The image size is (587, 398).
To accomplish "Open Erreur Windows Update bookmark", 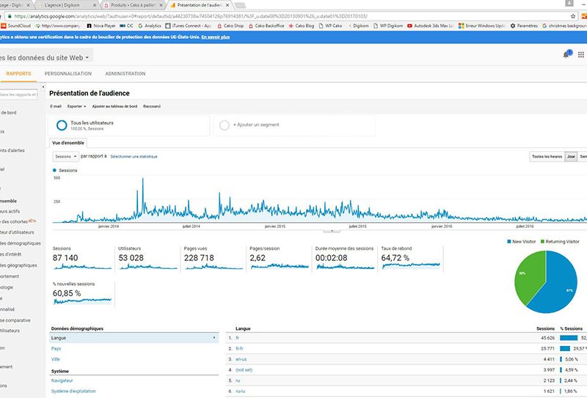I will click(x=482, y=26).
